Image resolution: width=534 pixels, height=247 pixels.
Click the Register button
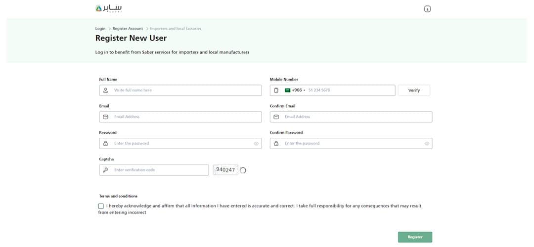click(415, 237)
